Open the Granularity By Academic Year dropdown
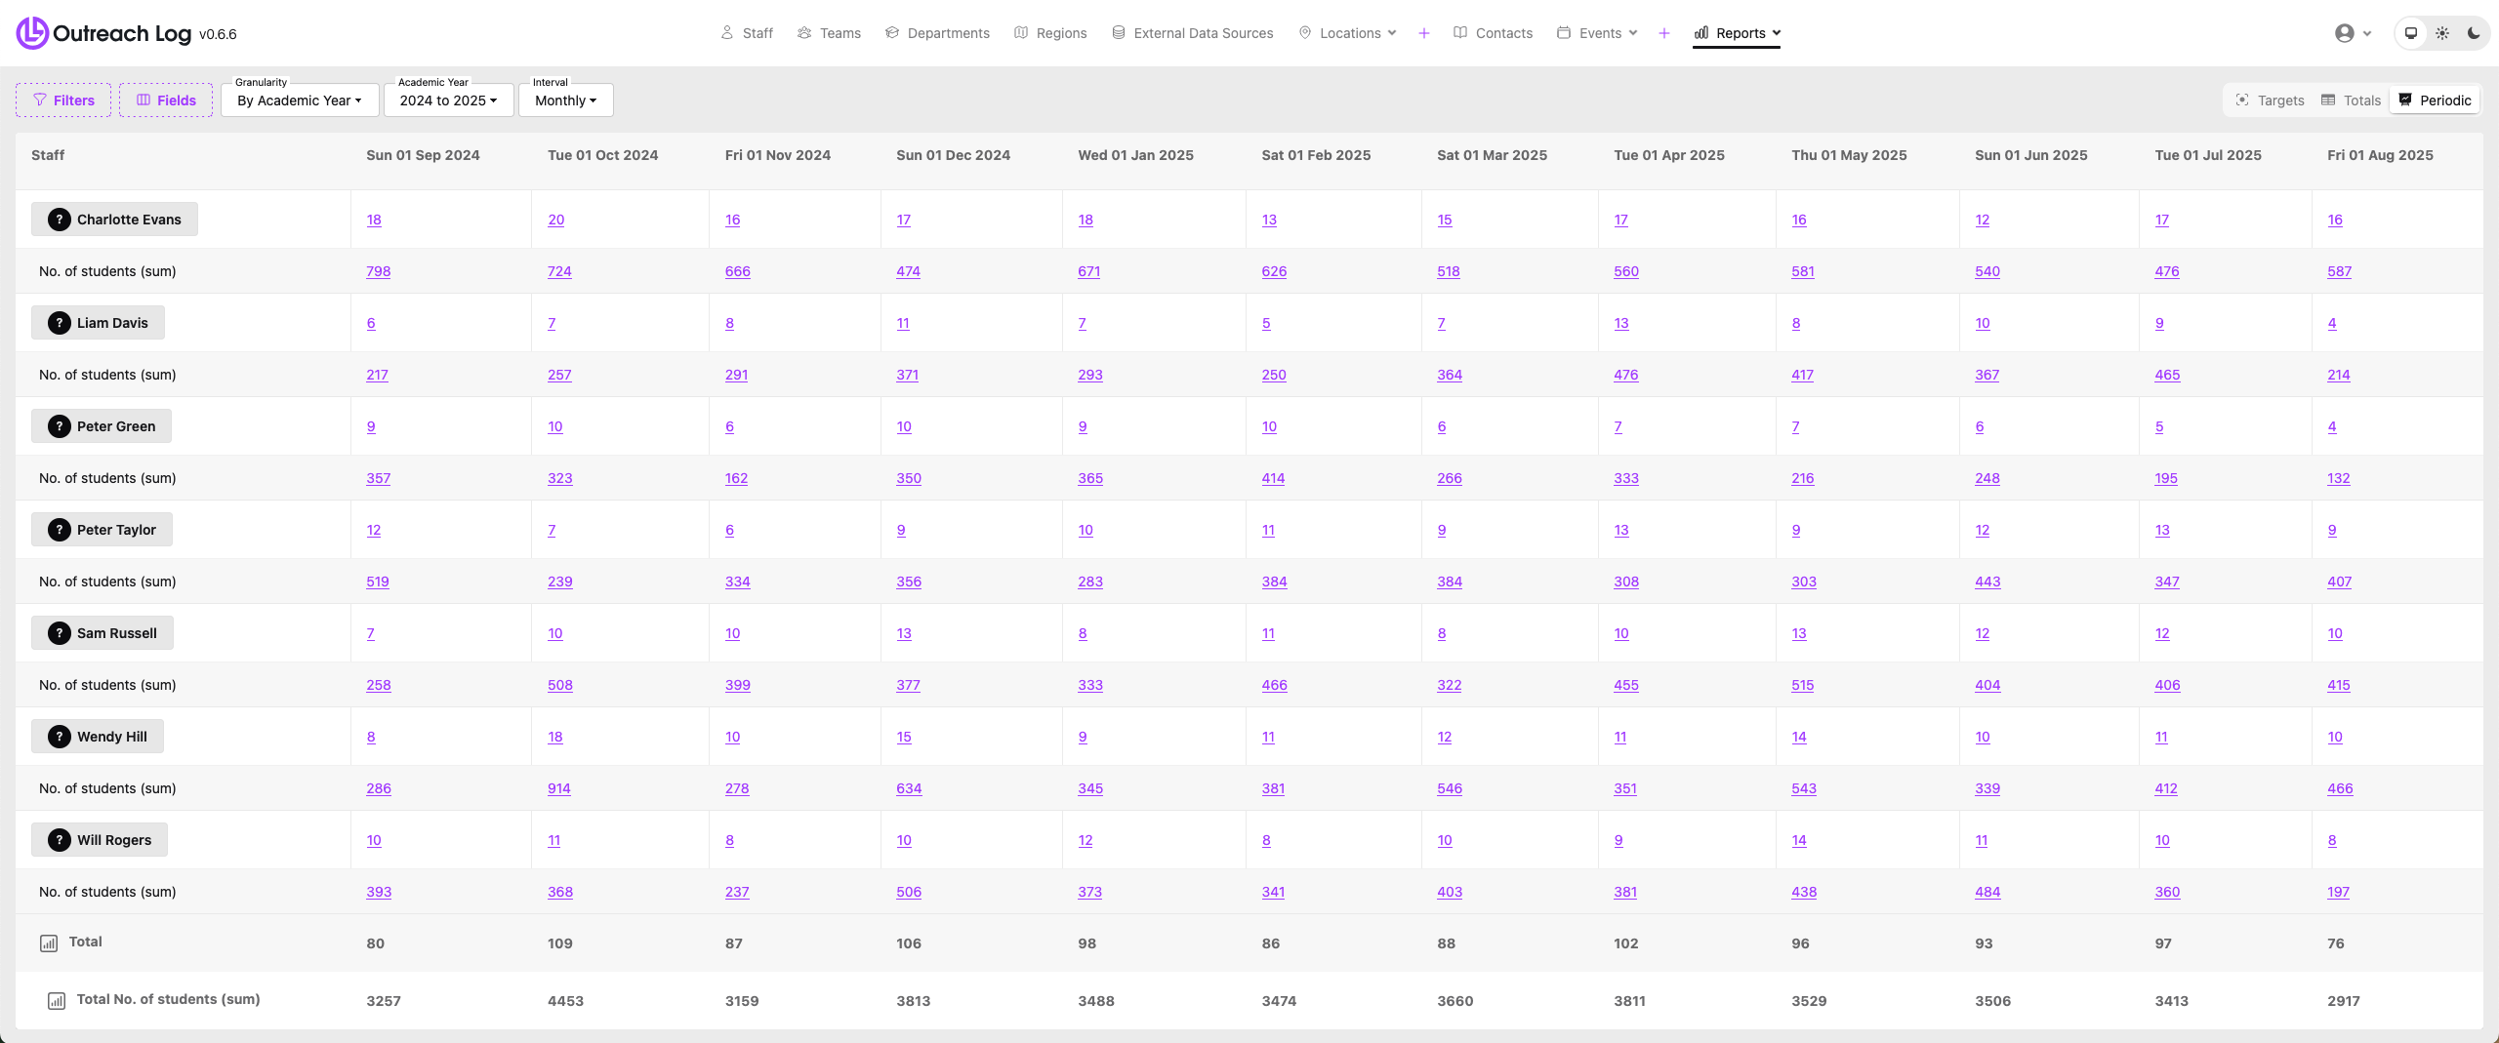This screenshot has height=1043, width=2499. (300, 100)
